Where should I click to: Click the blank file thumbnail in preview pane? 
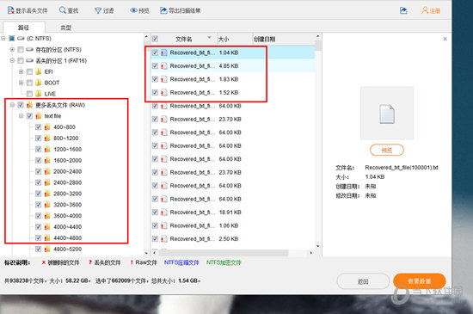[x=387, y=114]
